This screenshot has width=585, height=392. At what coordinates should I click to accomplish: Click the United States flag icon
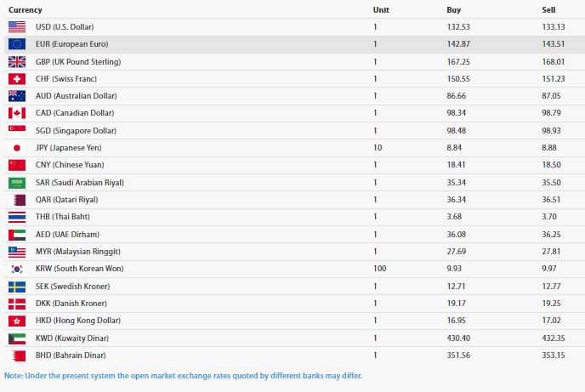click(17, 27)
